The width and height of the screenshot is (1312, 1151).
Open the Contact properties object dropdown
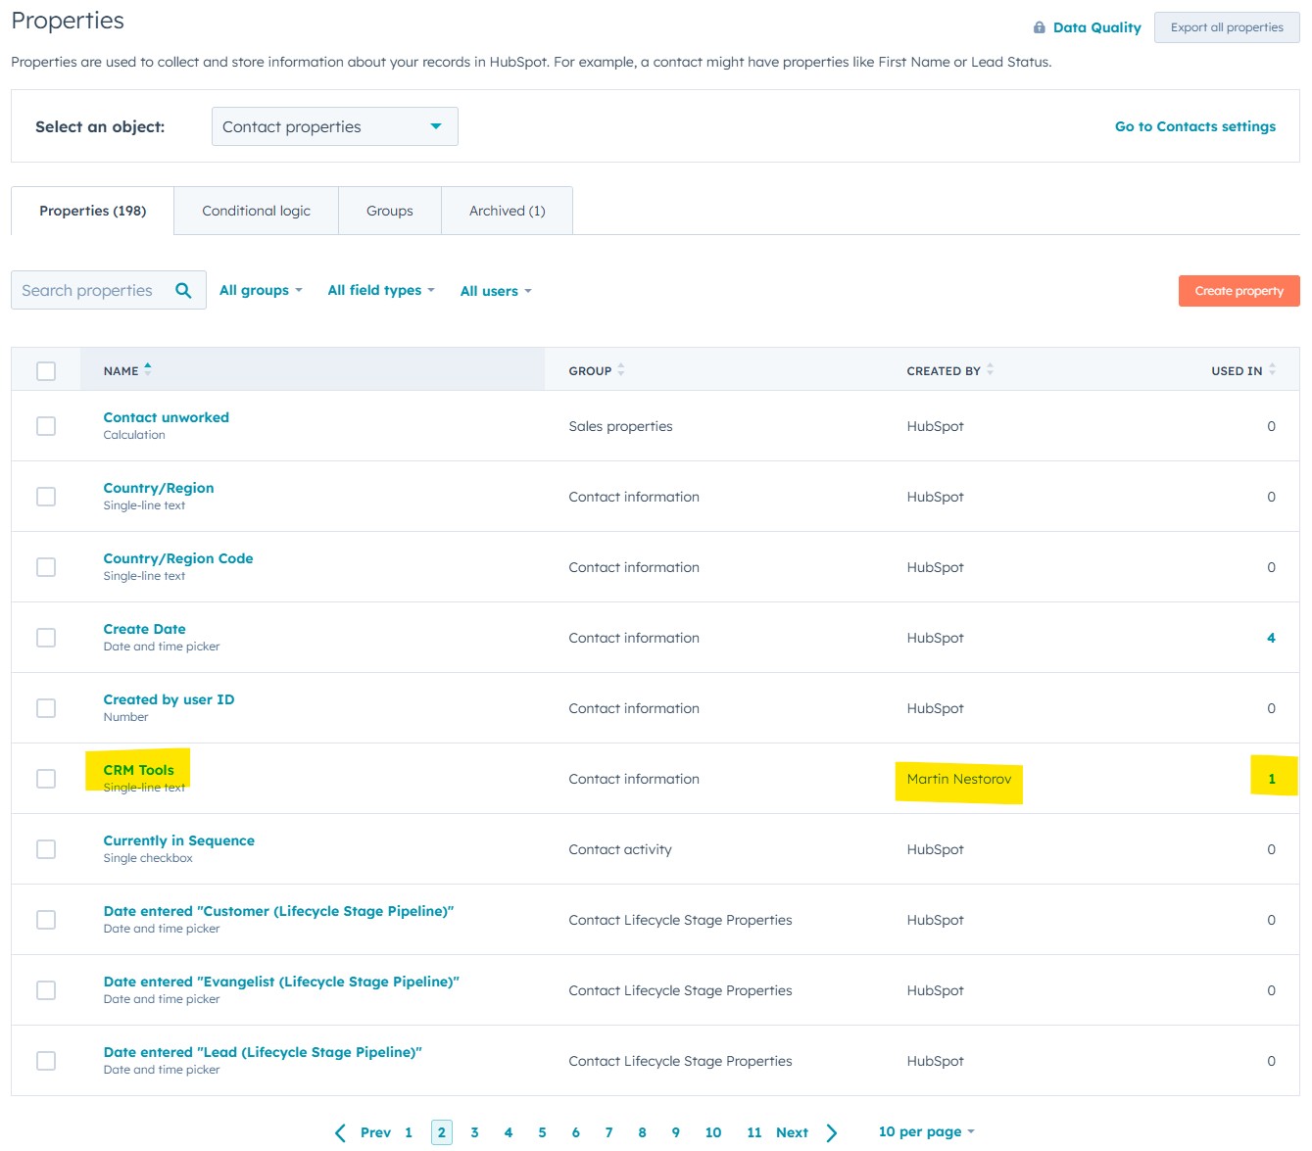pos(335,126)
